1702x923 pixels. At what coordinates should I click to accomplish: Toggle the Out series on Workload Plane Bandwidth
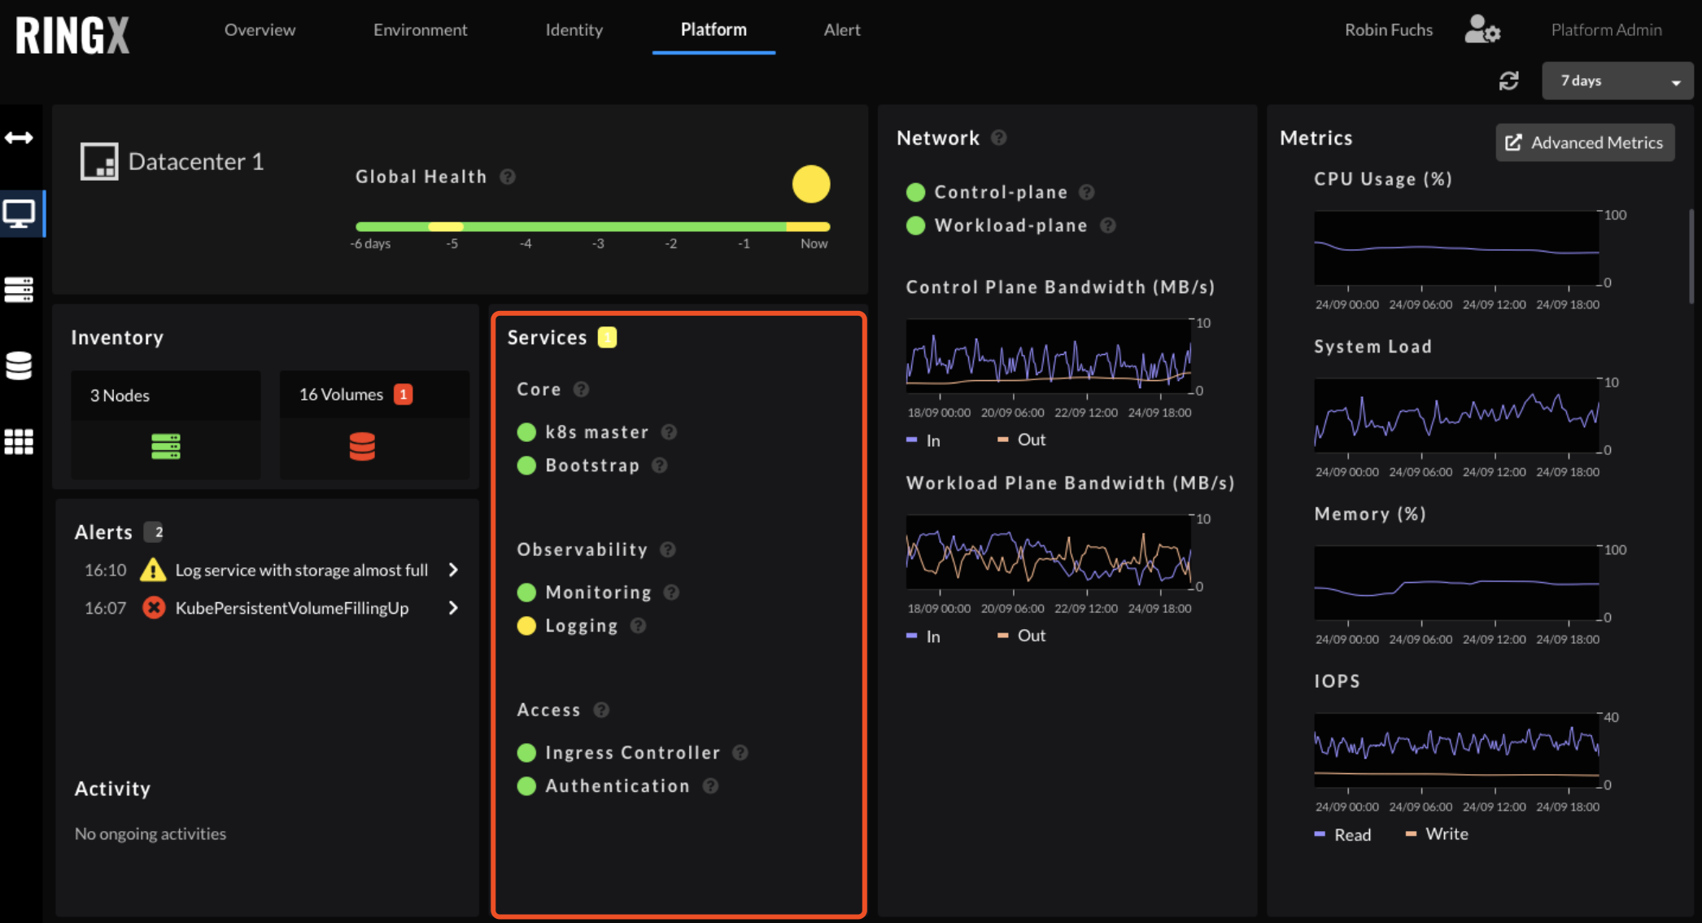coord(1021,636)
